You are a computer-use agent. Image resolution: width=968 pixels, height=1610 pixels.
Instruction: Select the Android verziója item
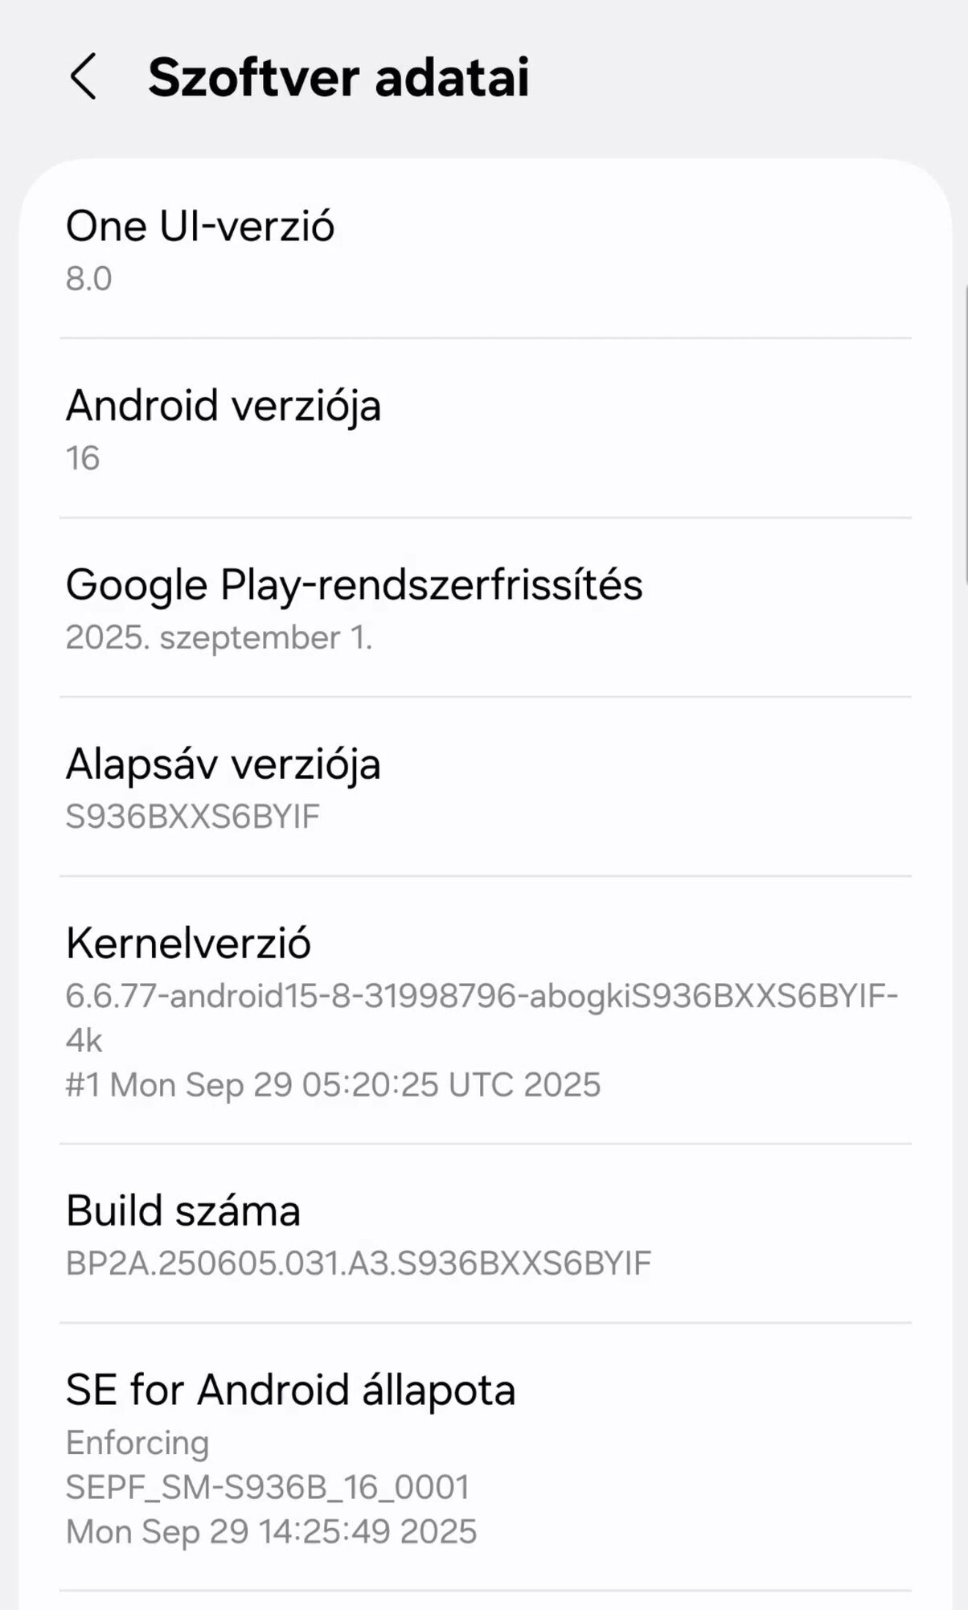[x=224, y=405]
